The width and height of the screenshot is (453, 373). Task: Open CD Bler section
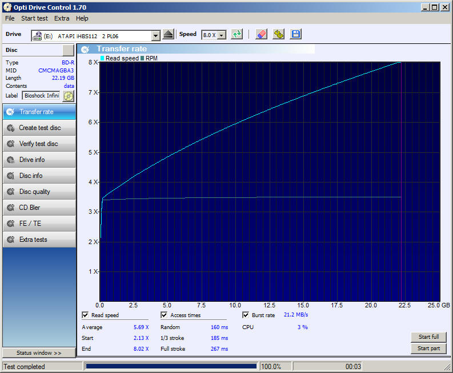(39, 208)
